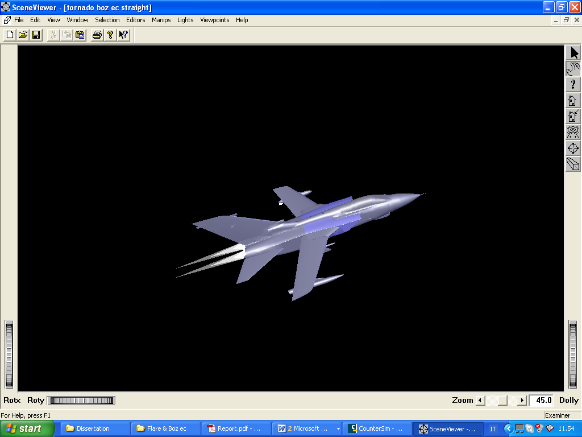Viewport: 582px width, 437px height.
Task: Click the New file toolbar icon
Action: (x=10, y=35)
